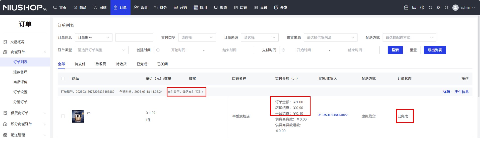Screen dimensions: 480x142
Task: Open the 应用 apps menu
Action: 201,7
